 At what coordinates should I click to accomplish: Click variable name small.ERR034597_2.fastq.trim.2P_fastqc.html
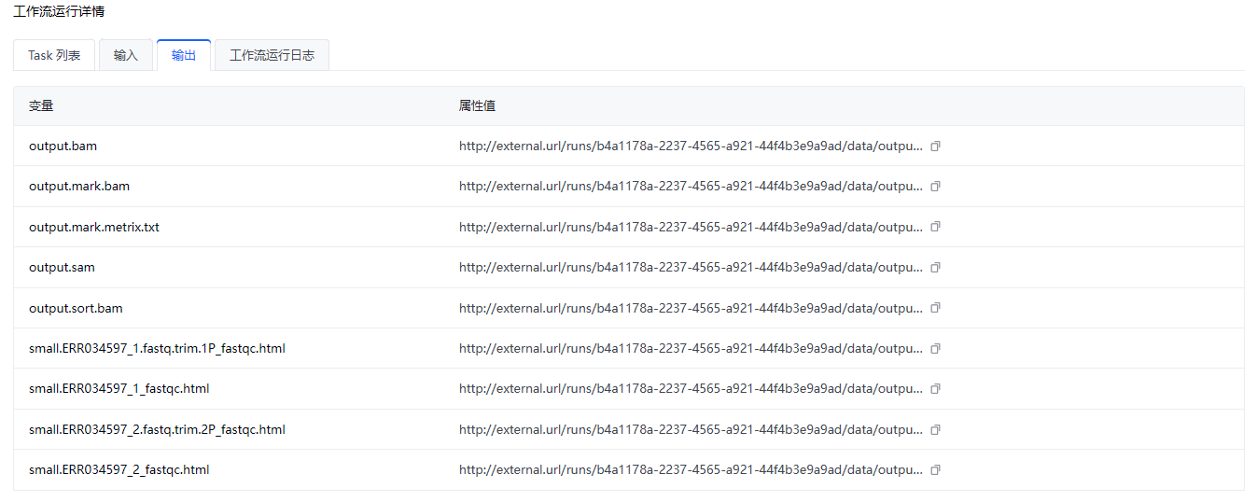pyautogui.click(x=157, y=430)
